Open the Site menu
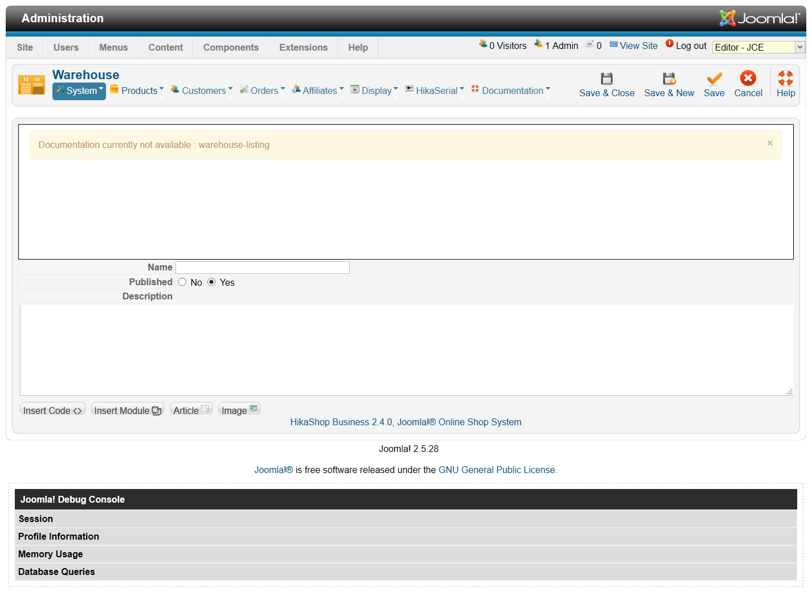The height and width of the screenshot is (600, 812). [25, 47]
